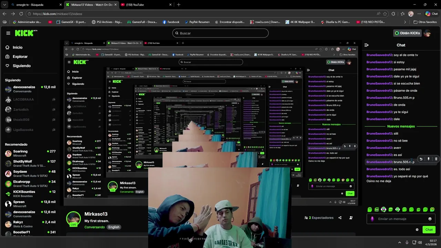
Task: Open recommended channel Soarinng
Action: coord(30,153)
